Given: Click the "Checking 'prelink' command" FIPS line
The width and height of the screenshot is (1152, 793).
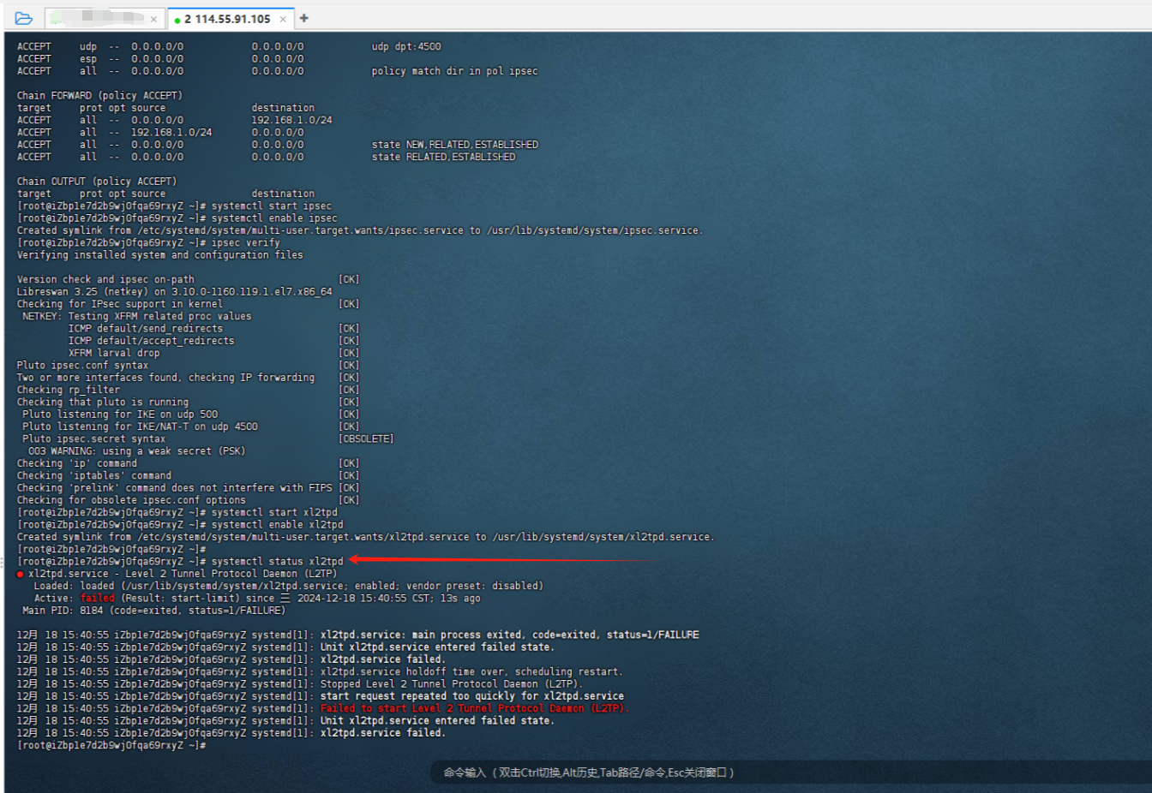Looking at the screenshot, I should pyautogui.click(x=174, y=488).
